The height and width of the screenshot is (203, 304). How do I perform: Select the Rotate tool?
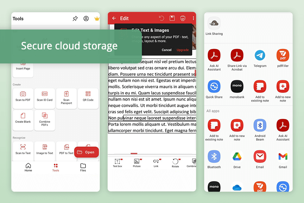[x=175, y=163]
